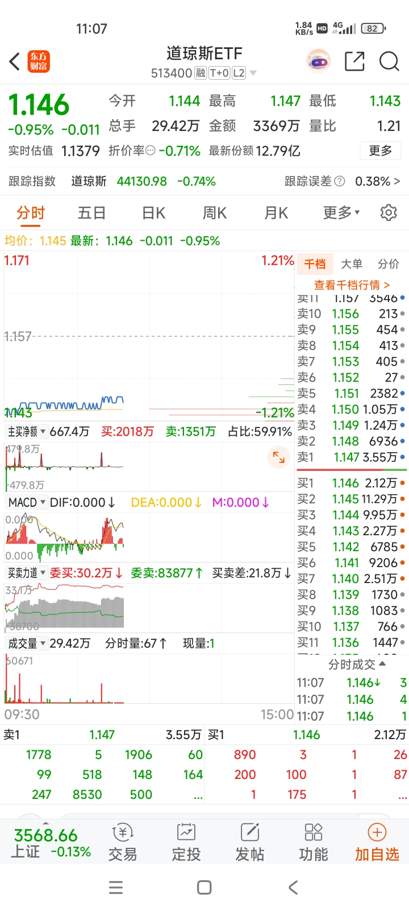Screen dimensions: 409x911
Task: Tap the 折价率 info icon
Action: [151, 151]
